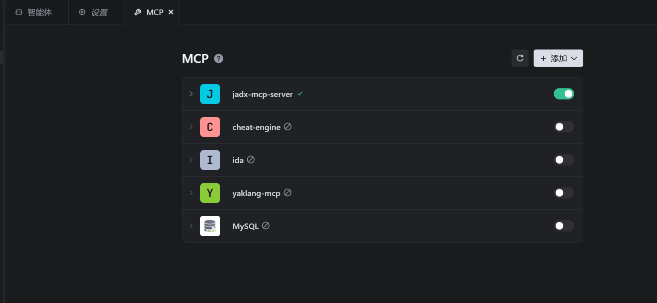657x303 pixels.
Task: Enable the yaklang-mcp server toggle
Action: click(564, 193)
